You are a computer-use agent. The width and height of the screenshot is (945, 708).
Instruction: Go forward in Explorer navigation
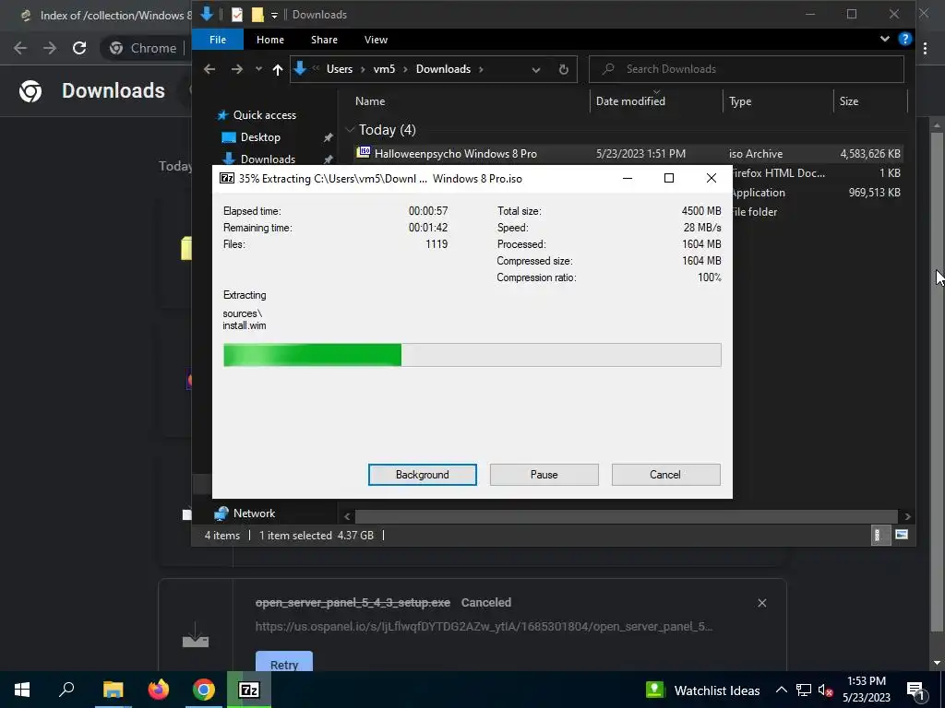tap(237, 69)
